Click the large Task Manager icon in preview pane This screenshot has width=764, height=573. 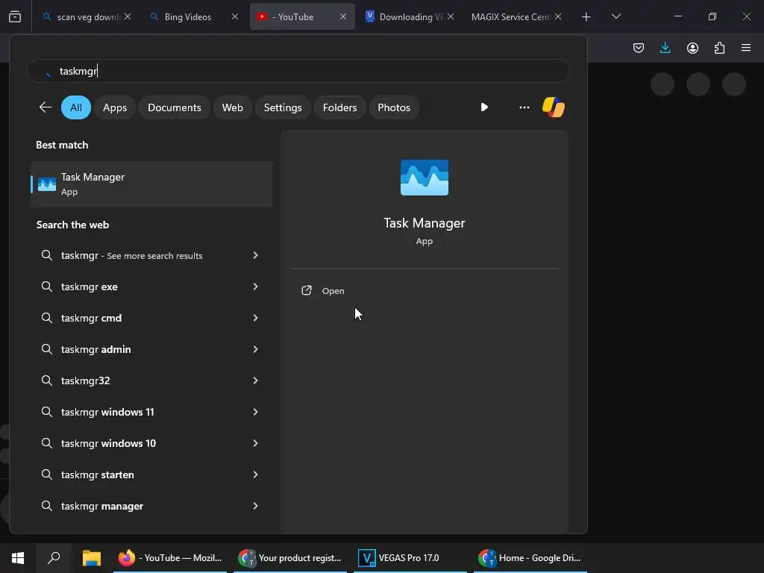click(425, 178)
